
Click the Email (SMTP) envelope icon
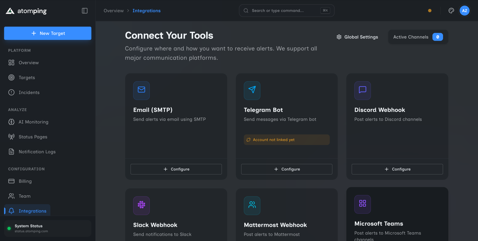141,90
